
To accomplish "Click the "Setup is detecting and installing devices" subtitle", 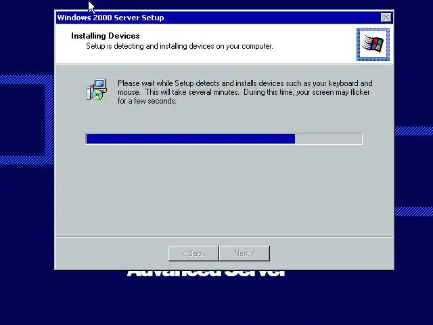I will click(x=179, y=46).
